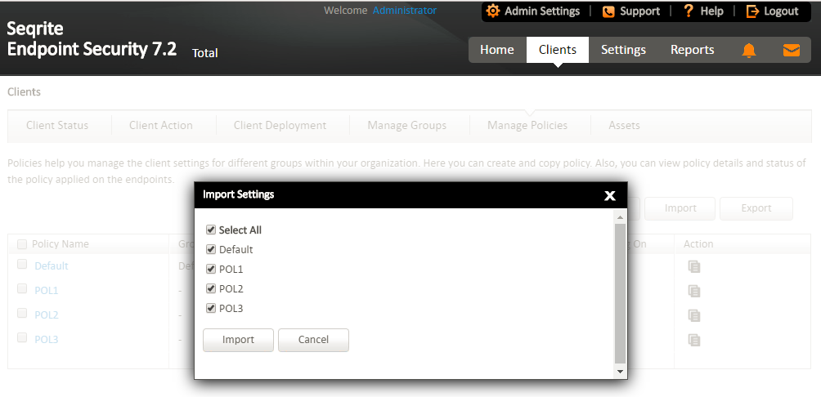Click the background Export policies button
Image resolution: width=821 pixels, height=397 pixels.
click(x=756, y=208)
